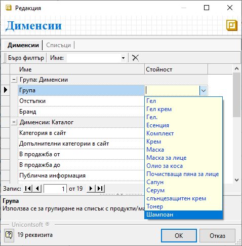
Task: Cancel with the Отказ button
Action: coord(217,235)
